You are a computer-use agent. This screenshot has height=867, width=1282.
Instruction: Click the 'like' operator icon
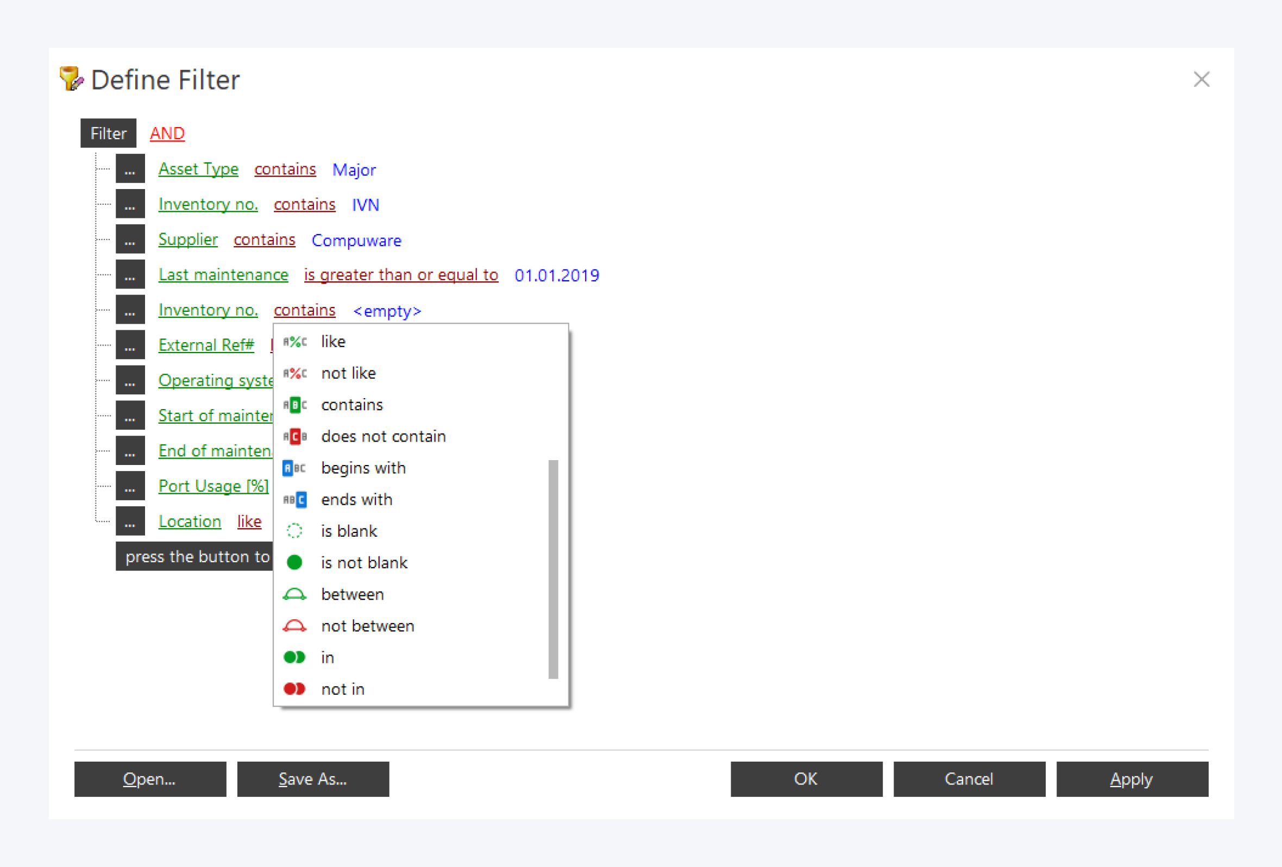coord(294,342)
